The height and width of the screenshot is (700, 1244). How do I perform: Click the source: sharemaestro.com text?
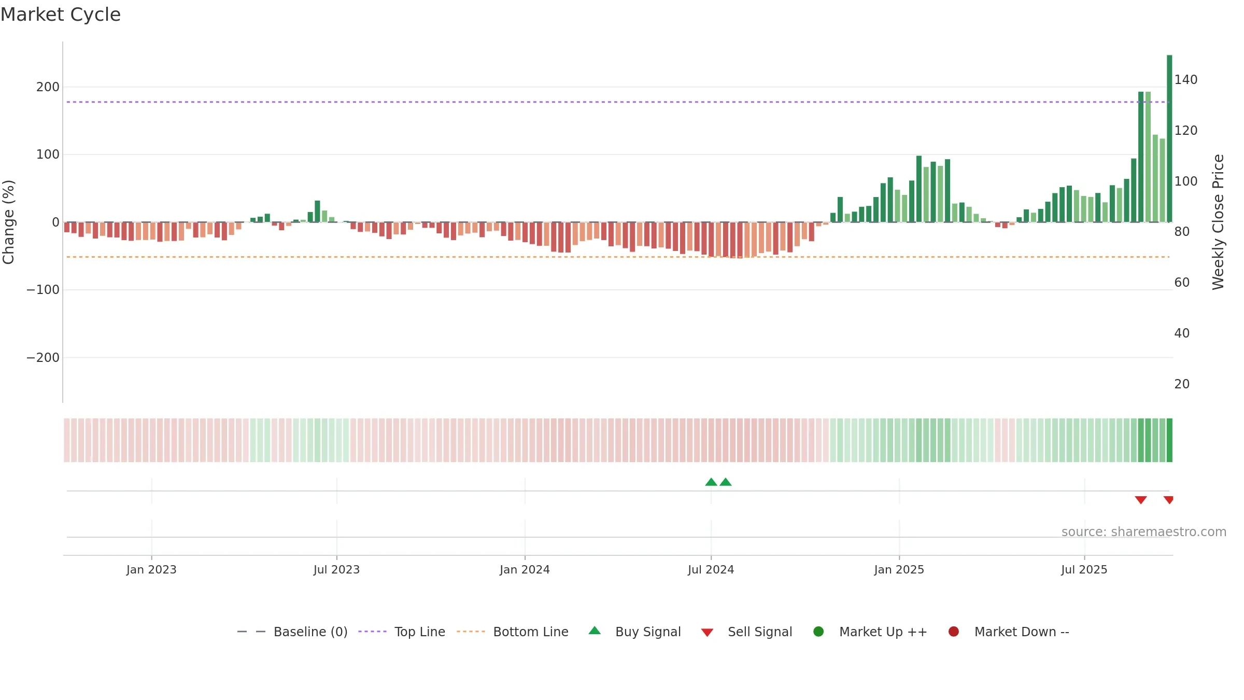(x=1144, y=531)
